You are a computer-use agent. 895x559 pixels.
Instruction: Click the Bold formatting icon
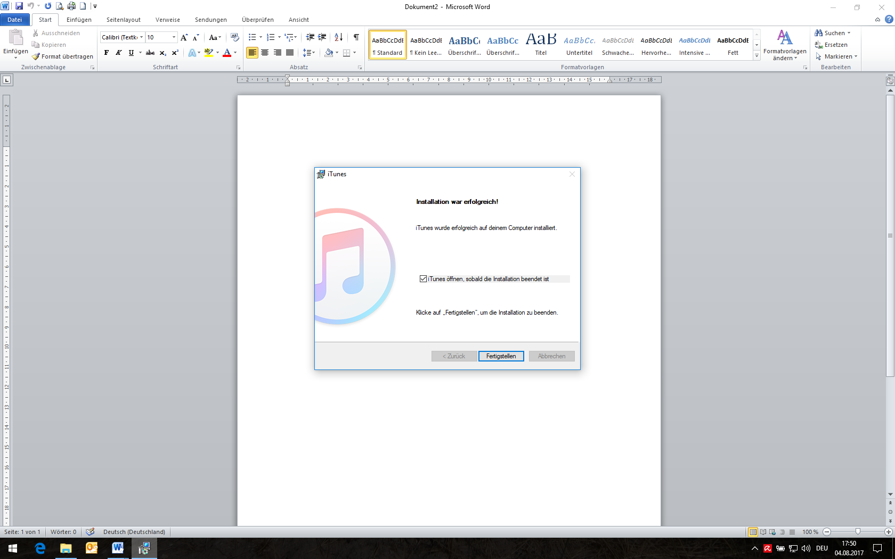pos(107,53)
